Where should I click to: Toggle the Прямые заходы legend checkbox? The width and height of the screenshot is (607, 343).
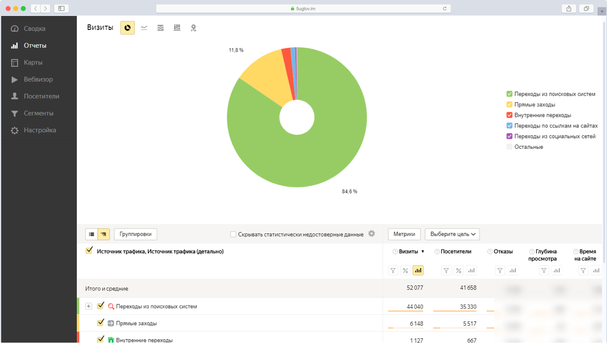tap(509, 104)
